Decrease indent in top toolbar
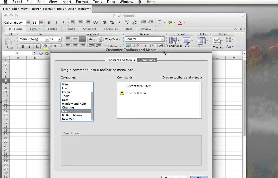This screenshot has width=278, height=178. pos(143,22)
